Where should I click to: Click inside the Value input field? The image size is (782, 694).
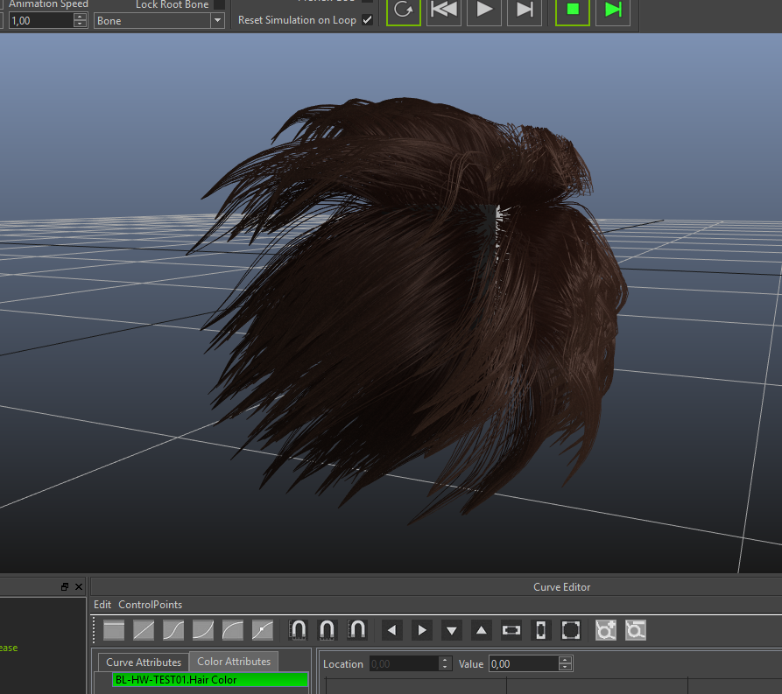525,663
